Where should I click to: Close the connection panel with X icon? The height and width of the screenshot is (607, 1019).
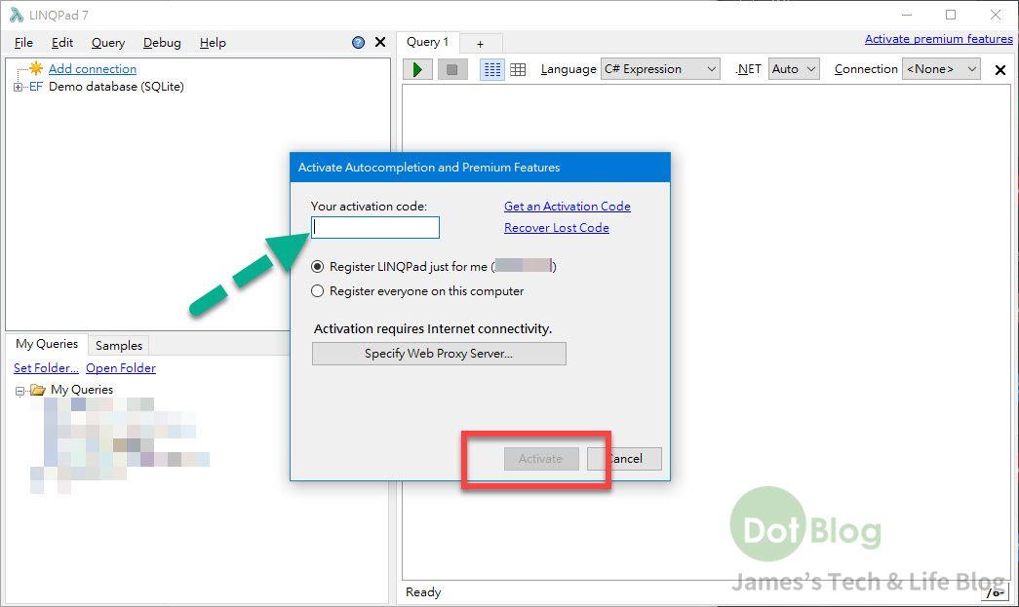click(380, 43)
